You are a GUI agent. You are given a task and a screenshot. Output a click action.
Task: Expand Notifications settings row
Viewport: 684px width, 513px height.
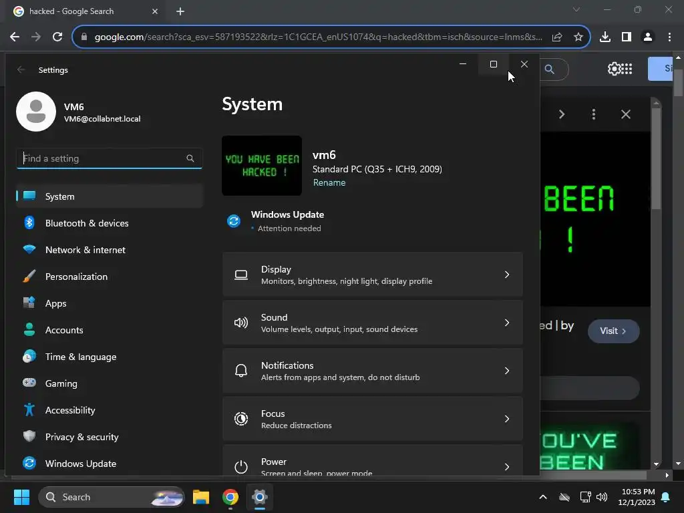click(373, 371)
